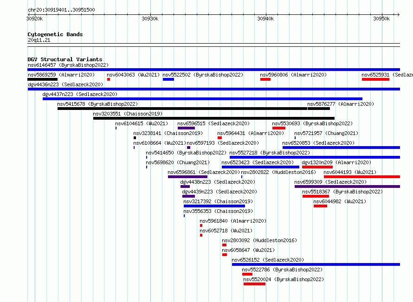Select nsv5876277 (Almarri2020) label
The height and width of the screenshot is (302, 413).
point(341,104)
